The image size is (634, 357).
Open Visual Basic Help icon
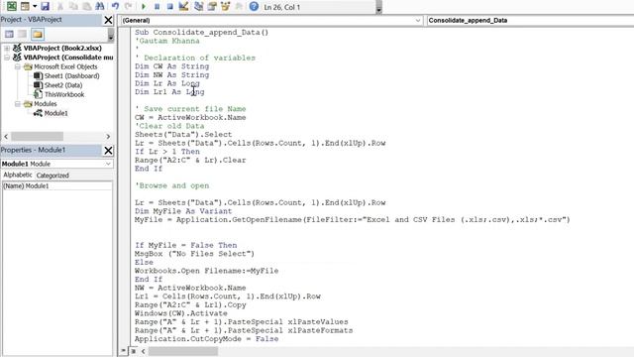(254, 6)
